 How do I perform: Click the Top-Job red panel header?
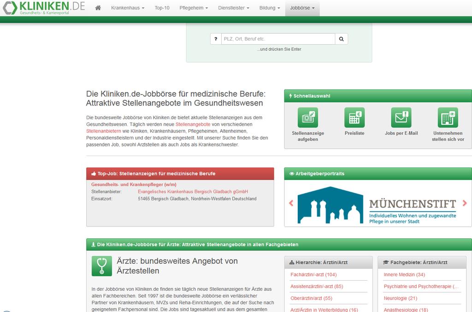(x=180, y=173)
